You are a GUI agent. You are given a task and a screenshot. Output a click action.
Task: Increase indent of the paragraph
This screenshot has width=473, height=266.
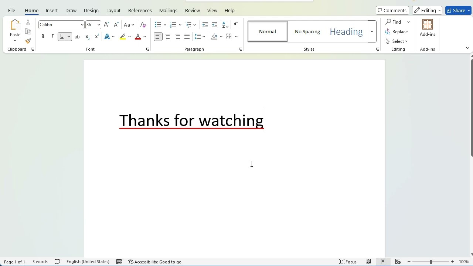tap(215, 25)
